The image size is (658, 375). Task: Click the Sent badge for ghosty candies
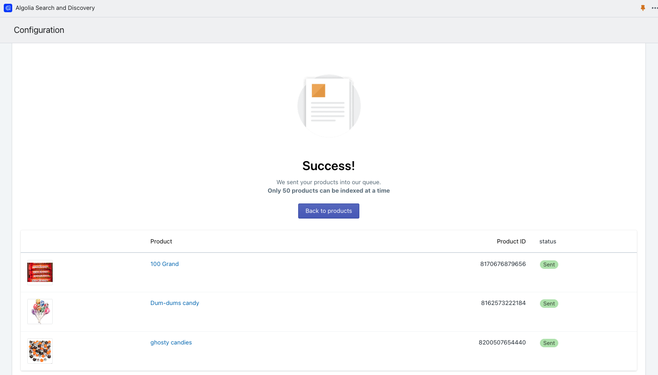549,343
